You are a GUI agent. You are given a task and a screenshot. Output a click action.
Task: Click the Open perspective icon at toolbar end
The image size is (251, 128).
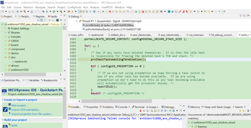pyautogui.click(x=224, y=12)
